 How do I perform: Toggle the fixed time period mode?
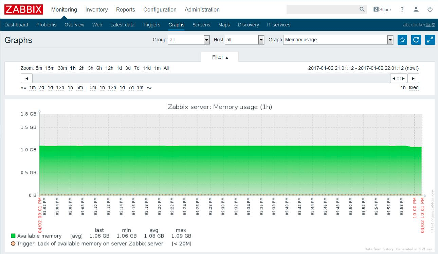point(414,87)
